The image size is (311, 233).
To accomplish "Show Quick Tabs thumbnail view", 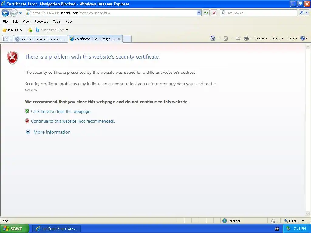I will [5, 39].
